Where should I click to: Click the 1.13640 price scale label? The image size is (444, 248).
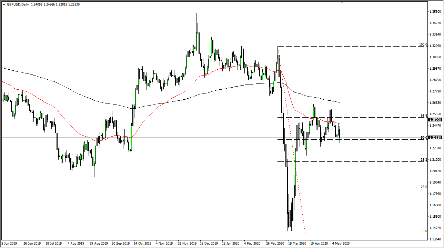tap(435, 239)
